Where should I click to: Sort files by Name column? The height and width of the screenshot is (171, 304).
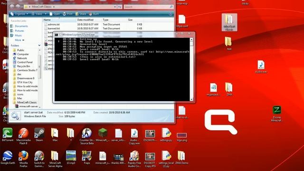tap(59, 20)
